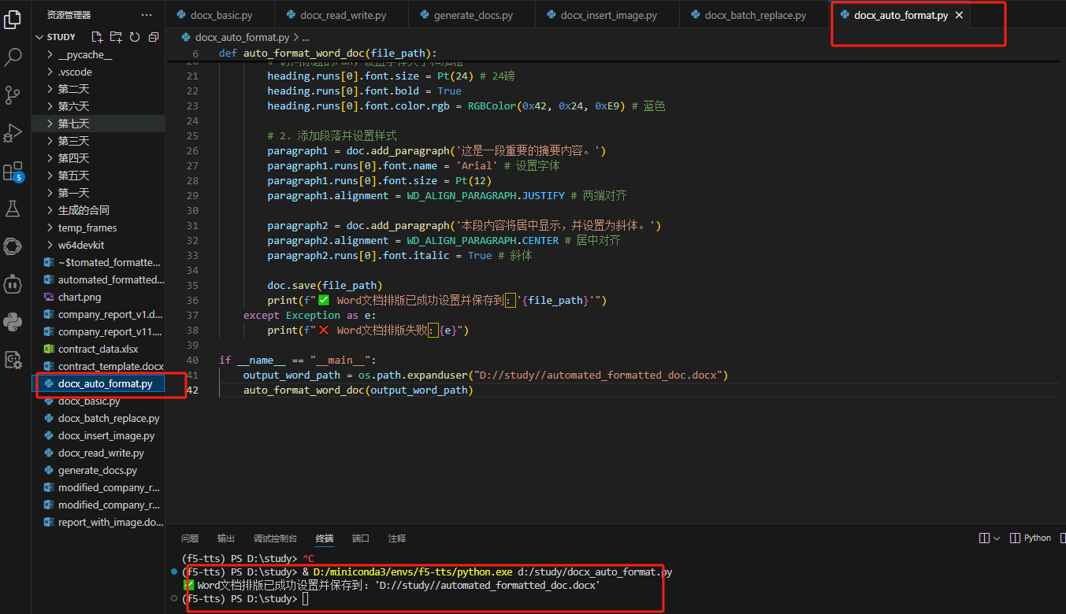Viewport: 1066px width, 614px height.
Task: Refresh the STUDY explorer
Action: [x=135, y=37]
